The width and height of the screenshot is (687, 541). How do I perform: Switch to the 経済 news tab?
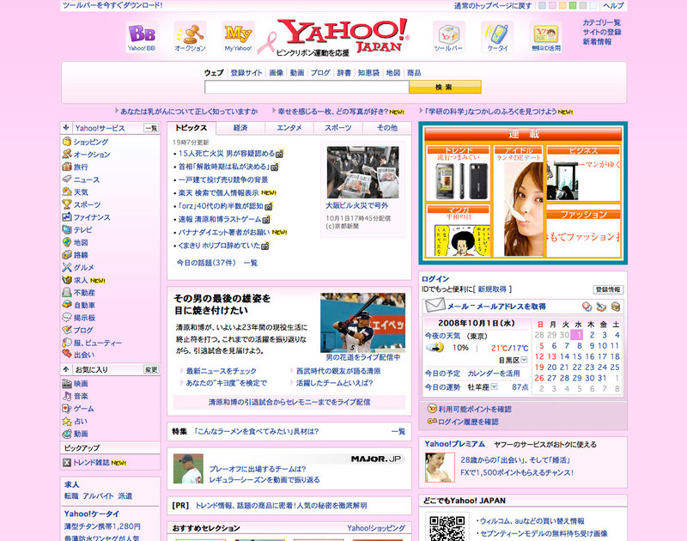(240, 128)
